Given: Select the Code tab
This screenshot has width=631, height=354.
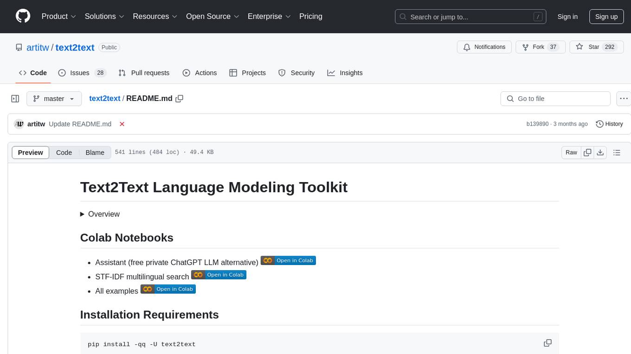Looking at the screenshot, I should pos(33,73).
